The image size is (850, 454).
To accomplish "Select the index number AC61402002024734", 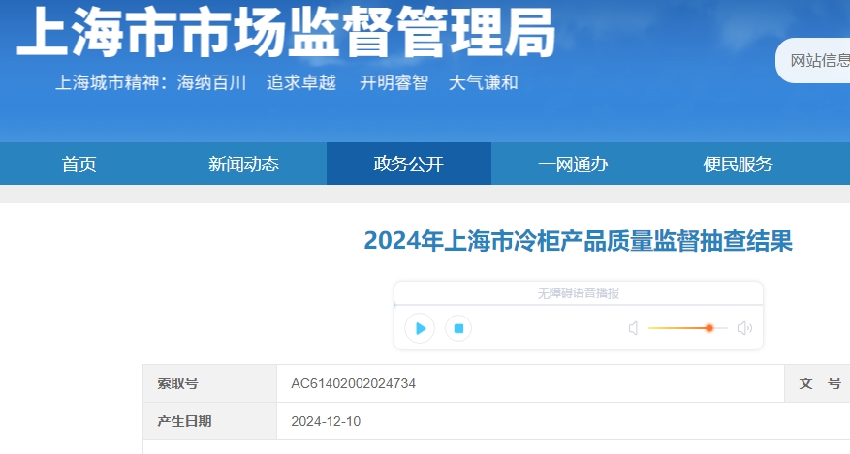I will pos(354,383).
